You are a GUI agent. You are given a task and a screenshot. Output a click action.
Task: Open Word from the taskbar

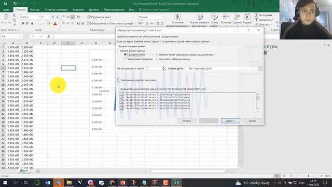pyautogui.click(x=47, y=182)
